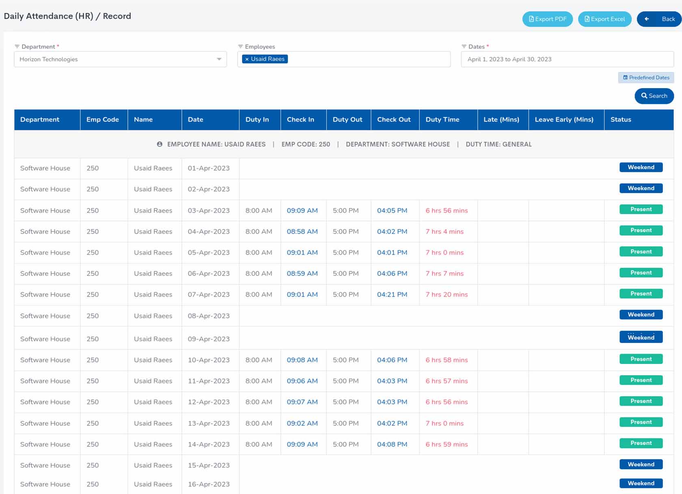The height and width of the screenshot is (494, 682).
Task: Click Weekend badge for 02-Apr-2023
Action: pos(641,188)
